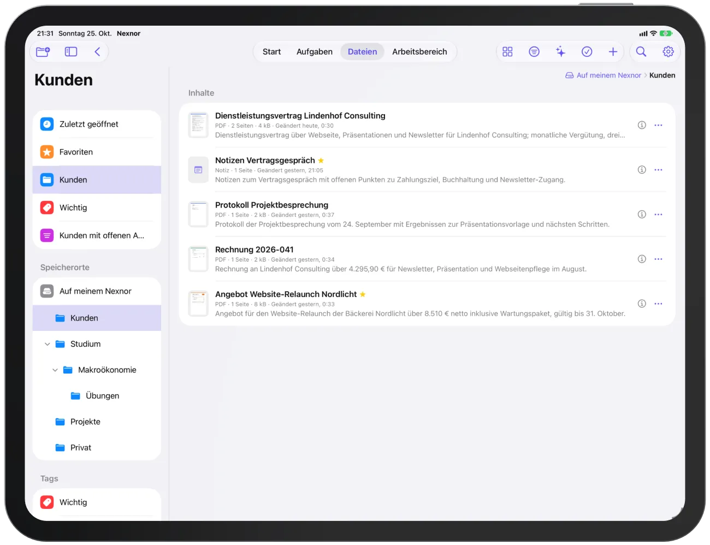Switch to the Aufgaben tab
Image resolution: width=710 pixels, height=545 pixels.
point(315,52)
